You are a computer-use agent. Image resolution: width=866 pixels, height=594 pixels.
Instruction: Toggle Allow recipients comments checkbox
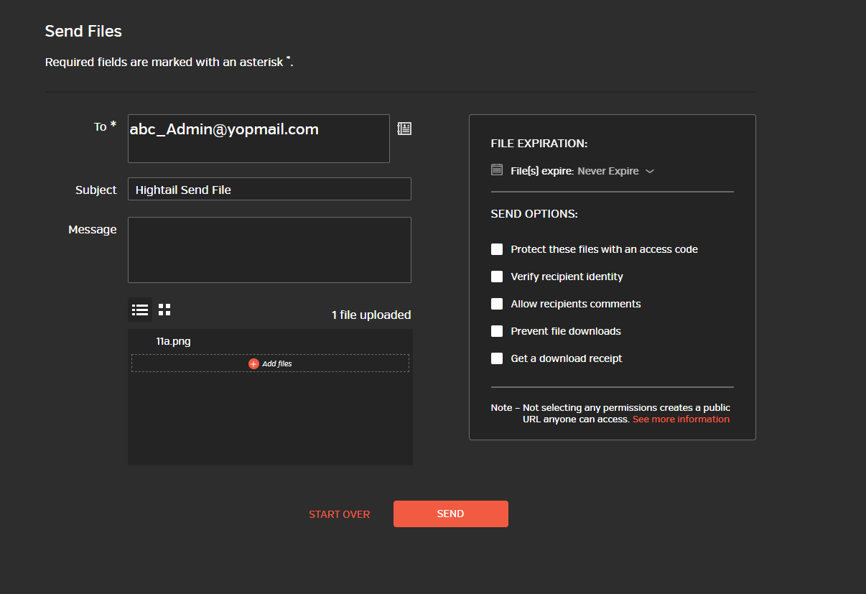tap(497, 304)
